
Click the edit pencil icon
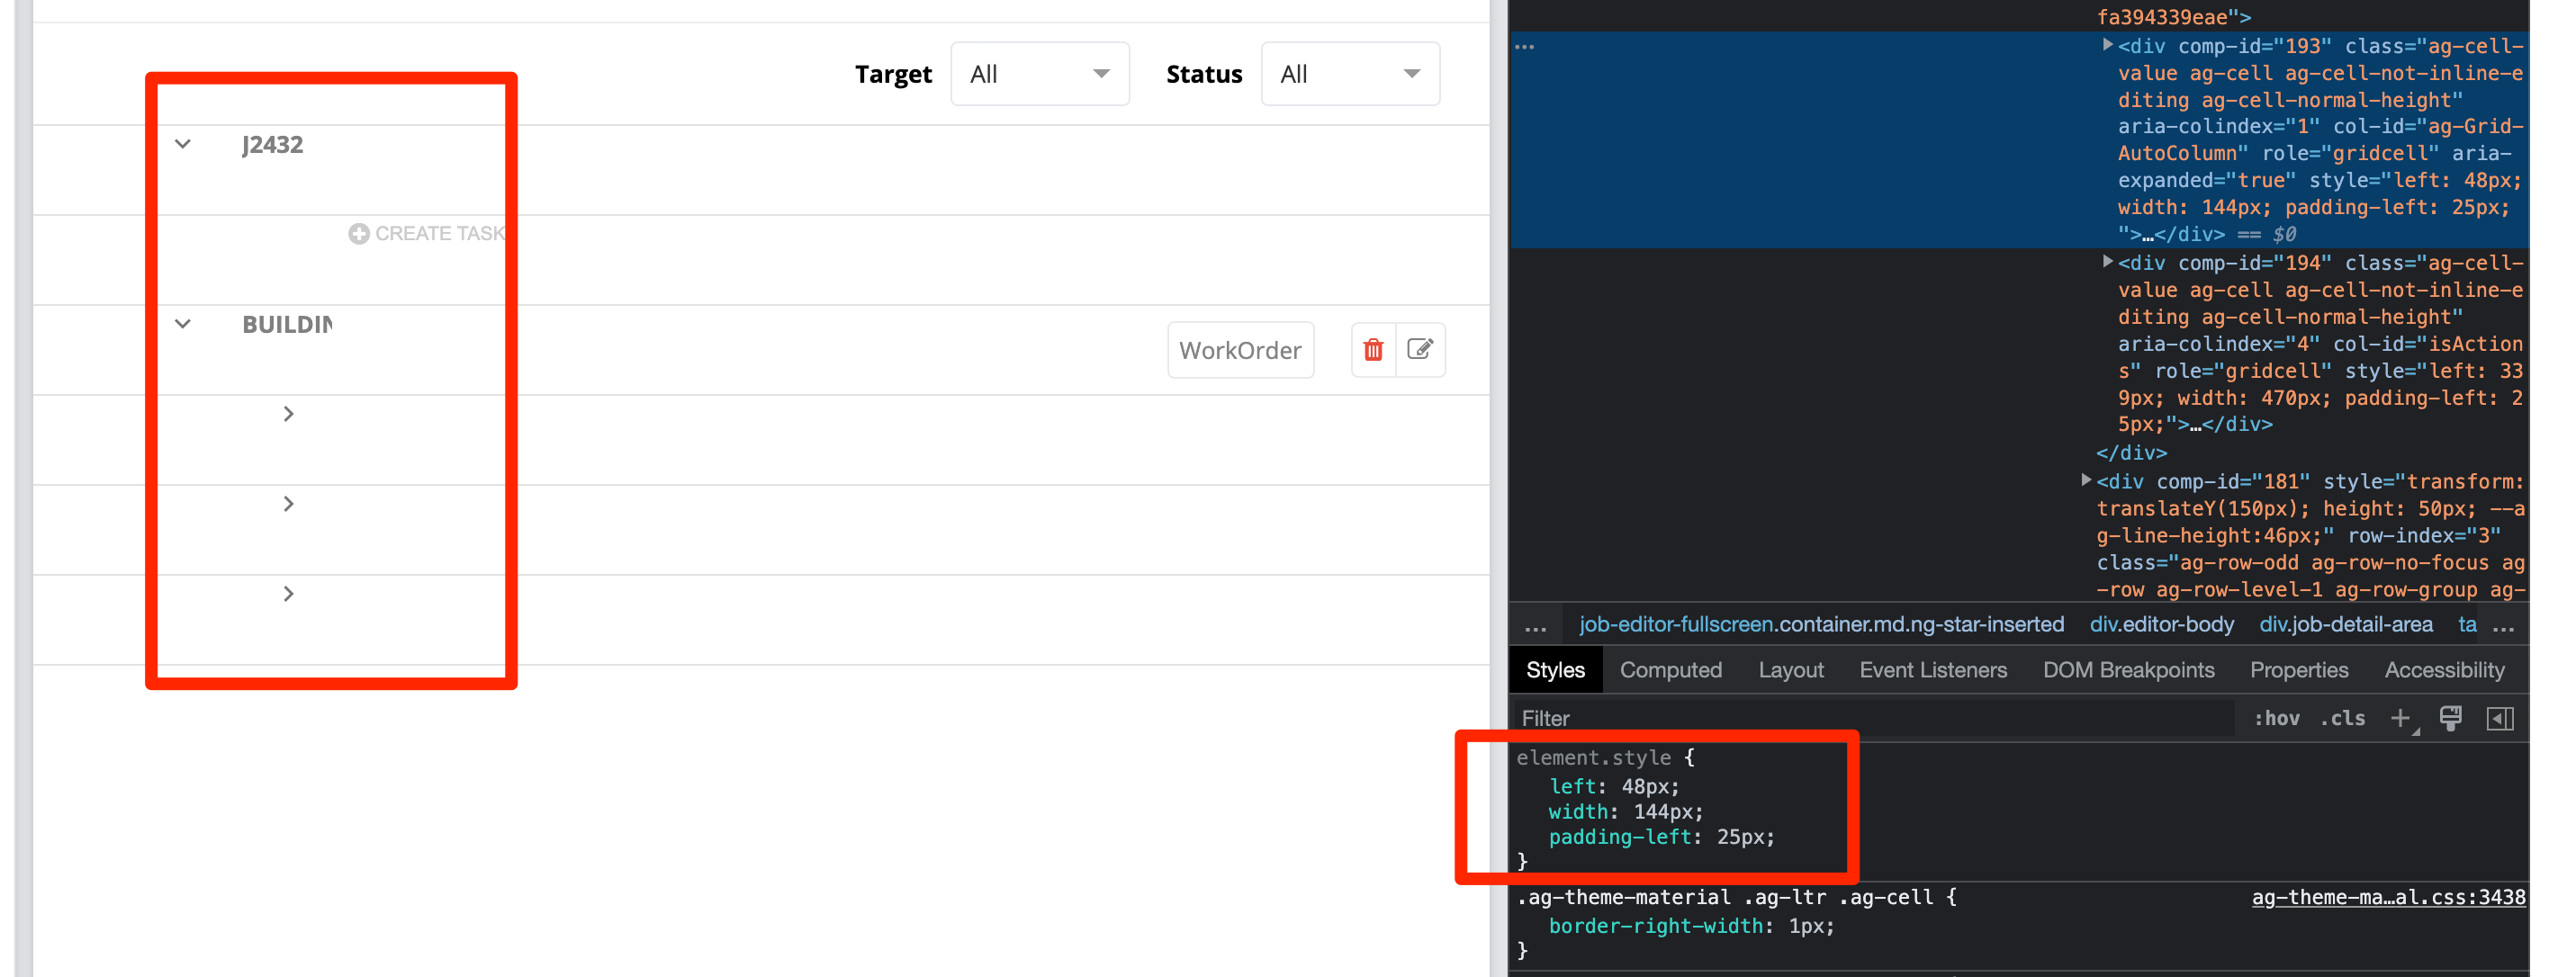tap(1419, 350)
